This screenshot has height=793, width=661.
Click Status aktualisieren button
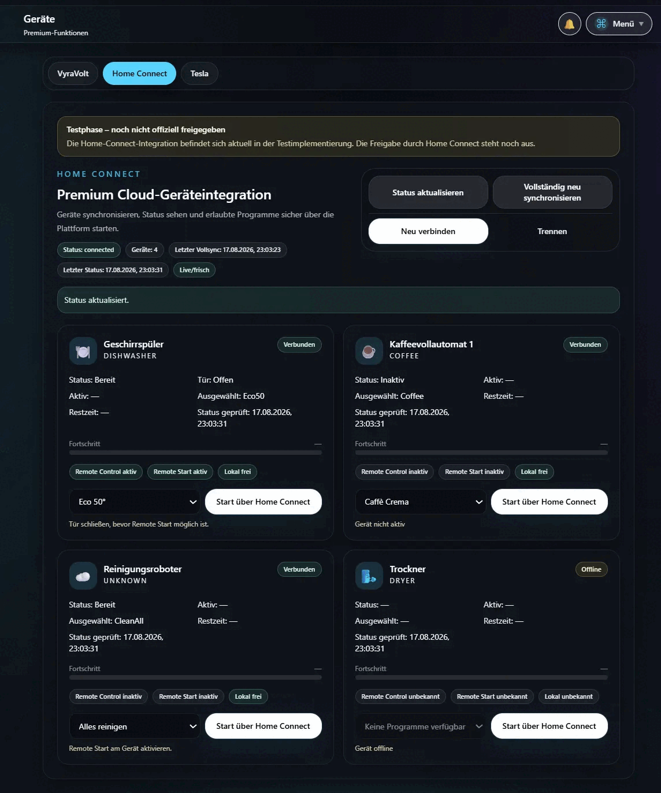[x=428, y=192]
